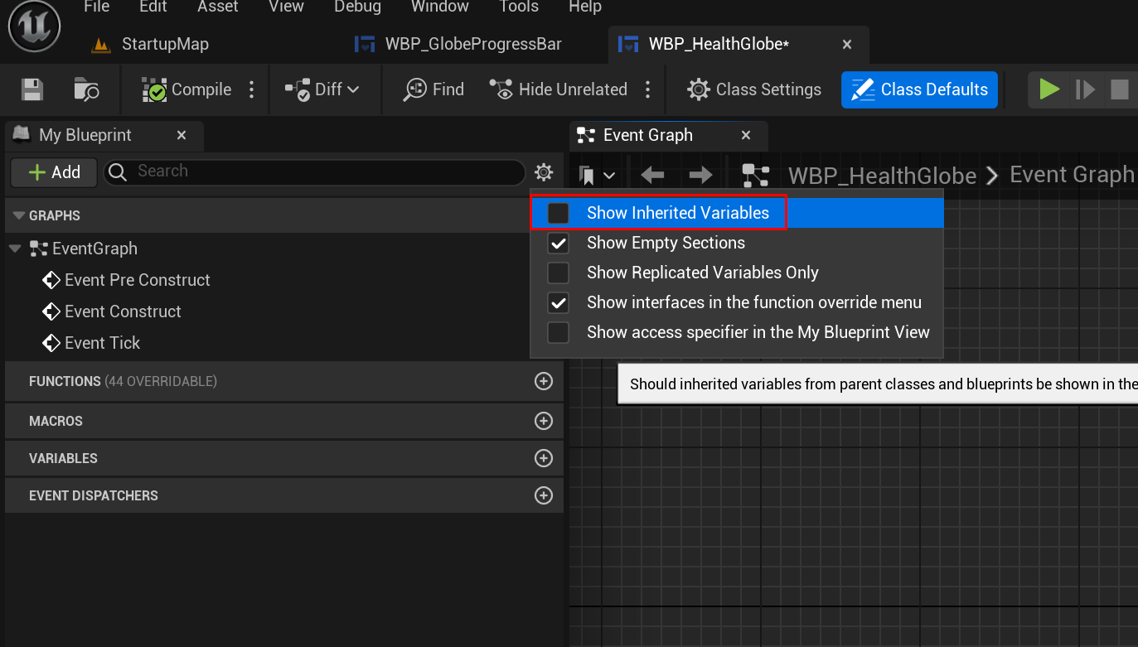Open the Help menu
This screenshot has height=647, width=1138.
pos(585,7)
